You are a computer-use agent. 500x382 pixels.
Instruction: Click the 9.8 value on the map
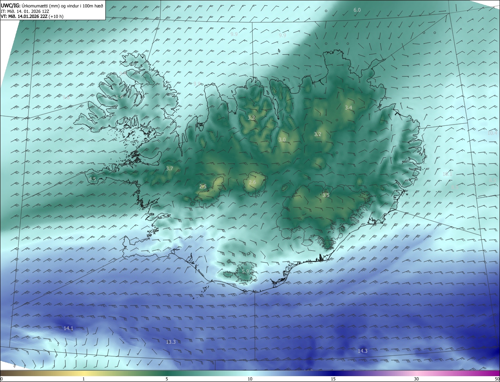coord(66,98)
